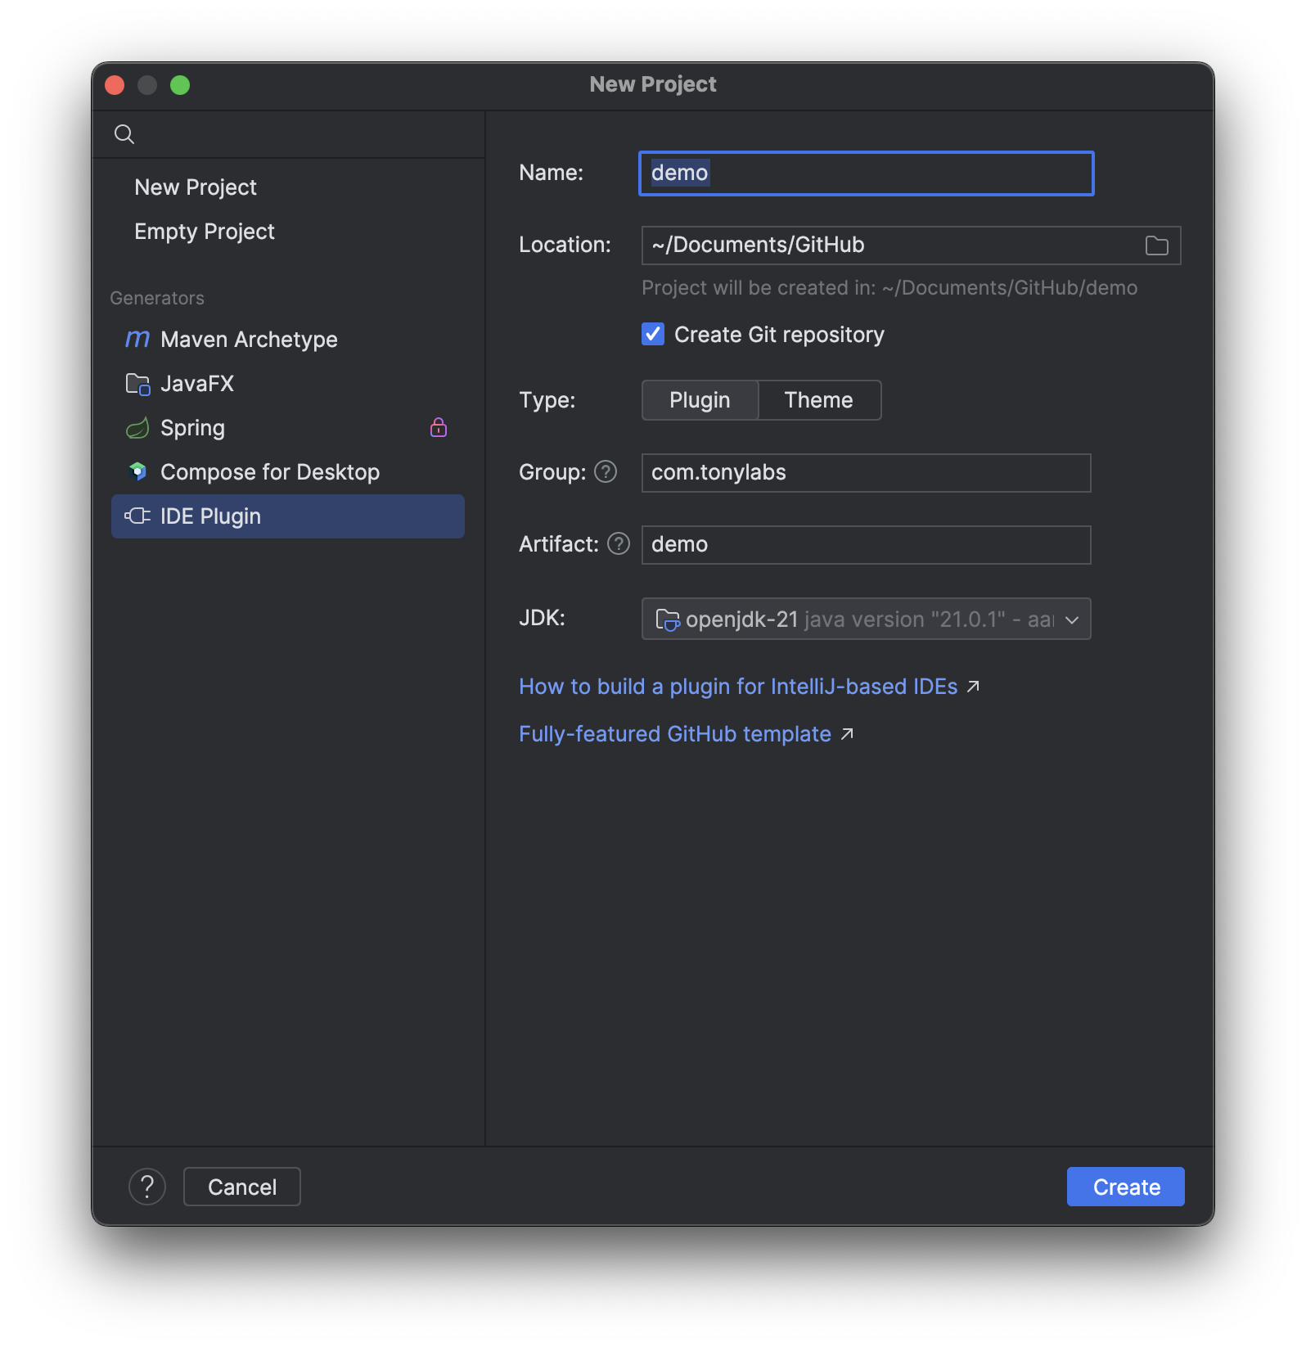Choose Maven Archetype generator
Viewport: 1306px width, 1347px height.
click(x=288, y=339)
